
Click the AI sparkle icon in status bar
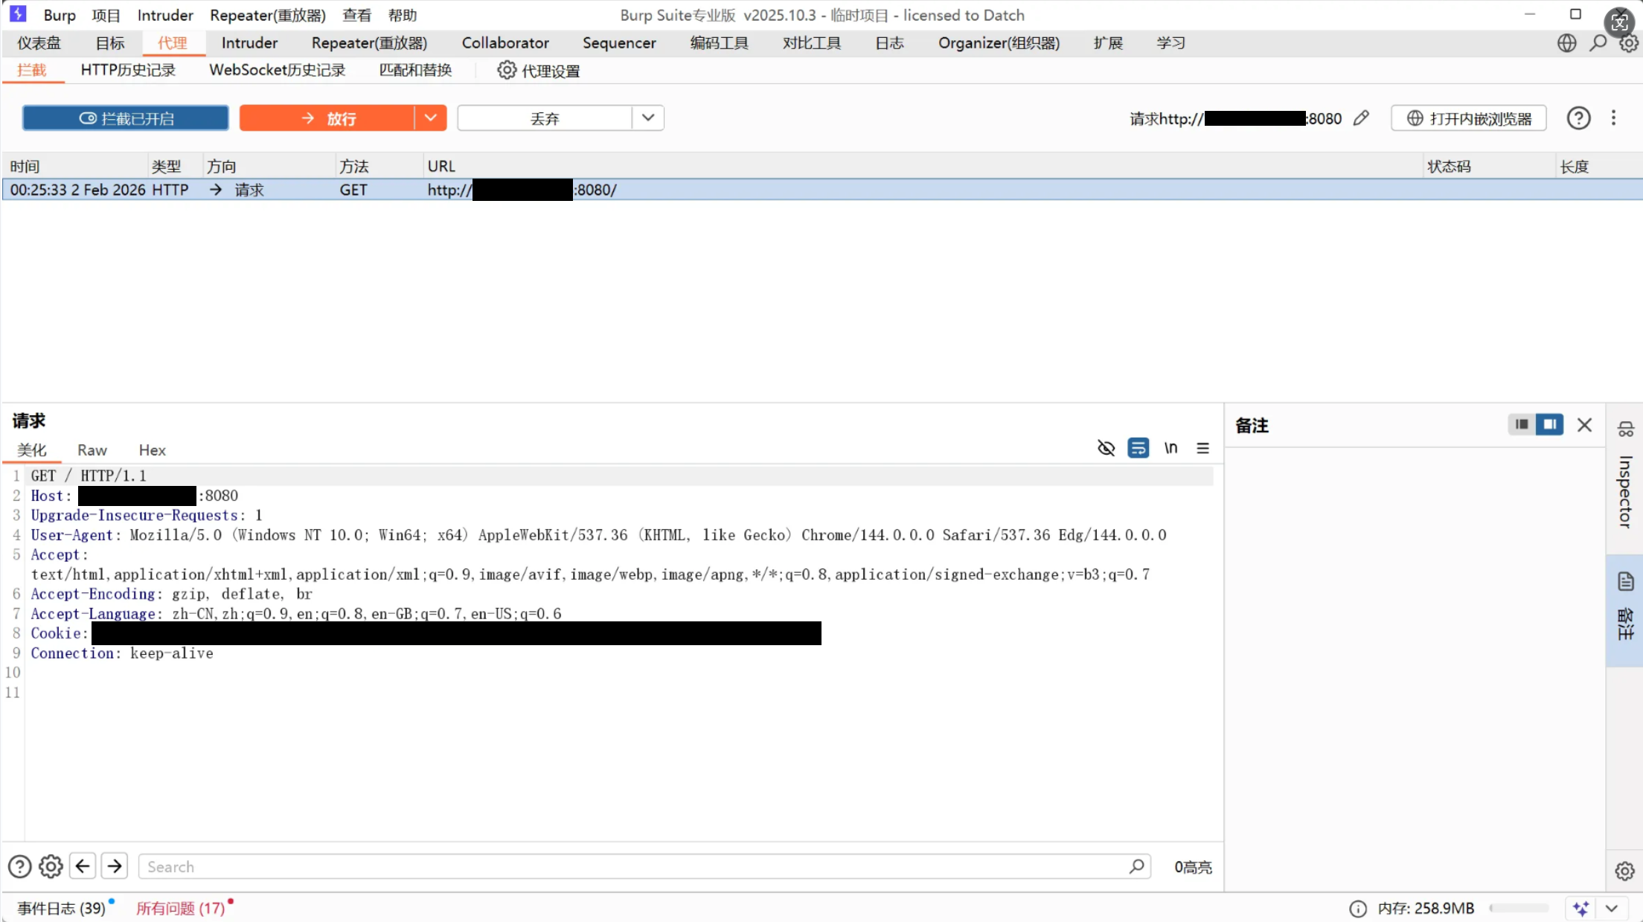1581,909
